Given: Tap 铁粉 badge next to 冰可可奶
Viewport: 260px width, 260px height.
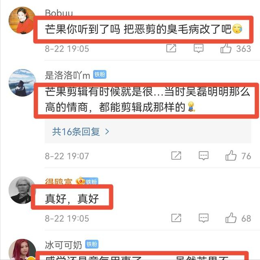Looking at the screenshot, I should [x=92, y=244].
